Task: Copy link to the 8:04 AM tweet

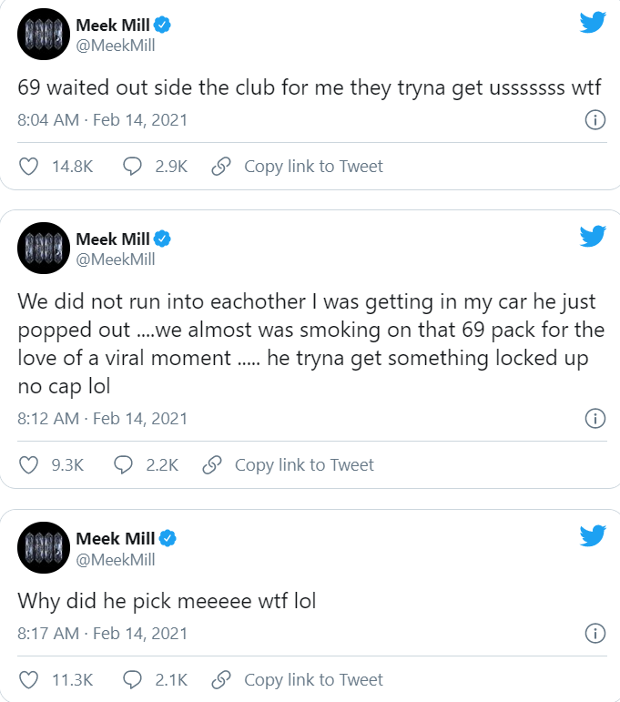Action: pos(297,167)
